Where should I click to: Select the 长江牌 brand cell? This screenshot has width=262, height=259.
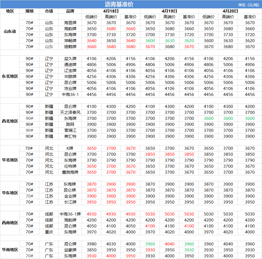[x=70, y=202]
